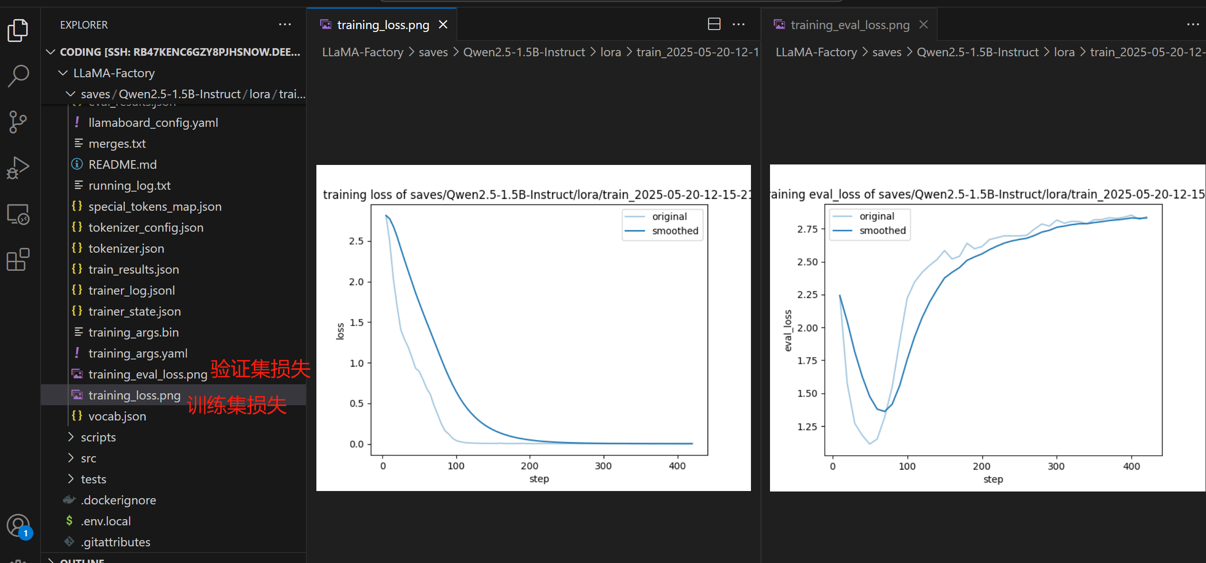Open the Run and Debug view
This screenshot has width=1206, height=563.
[18, 168]
